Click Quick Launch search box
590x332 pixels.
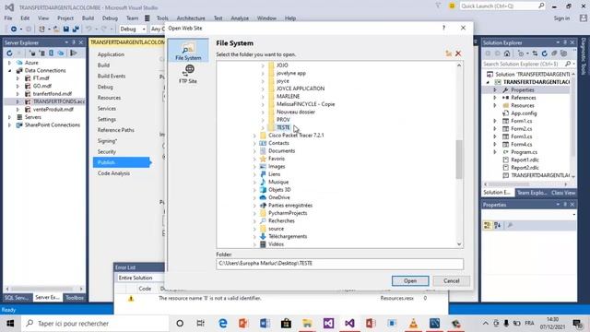(502, 6)
